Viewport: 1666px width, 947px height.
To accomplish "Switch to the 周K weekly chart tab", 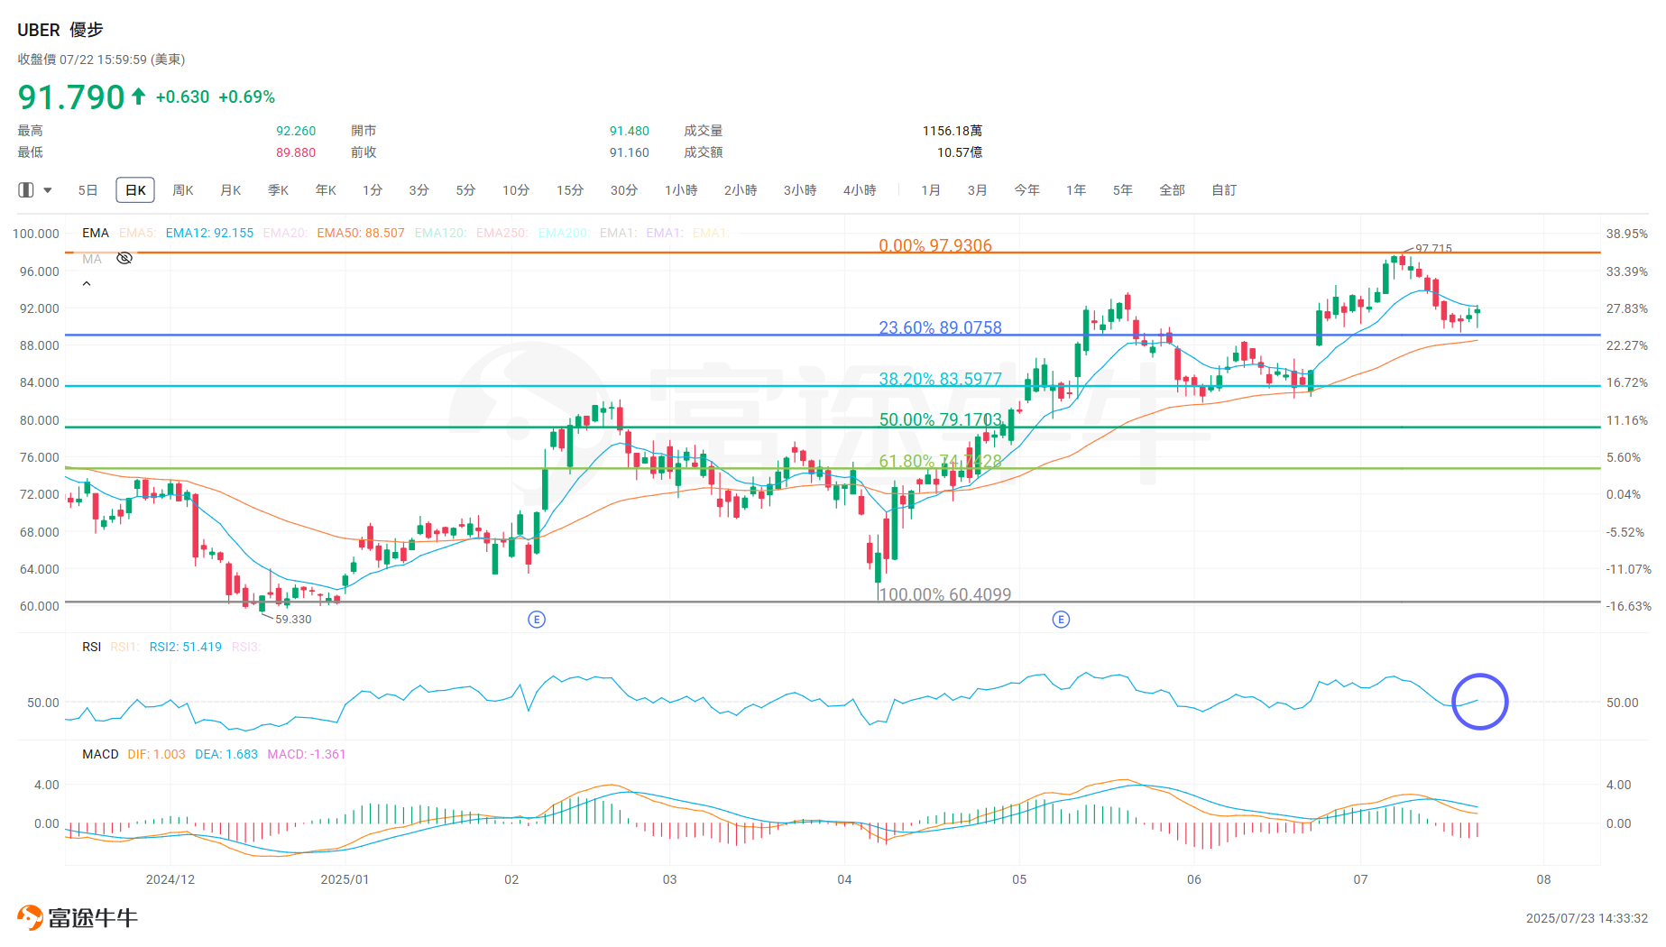I will (x=183, y=190).
